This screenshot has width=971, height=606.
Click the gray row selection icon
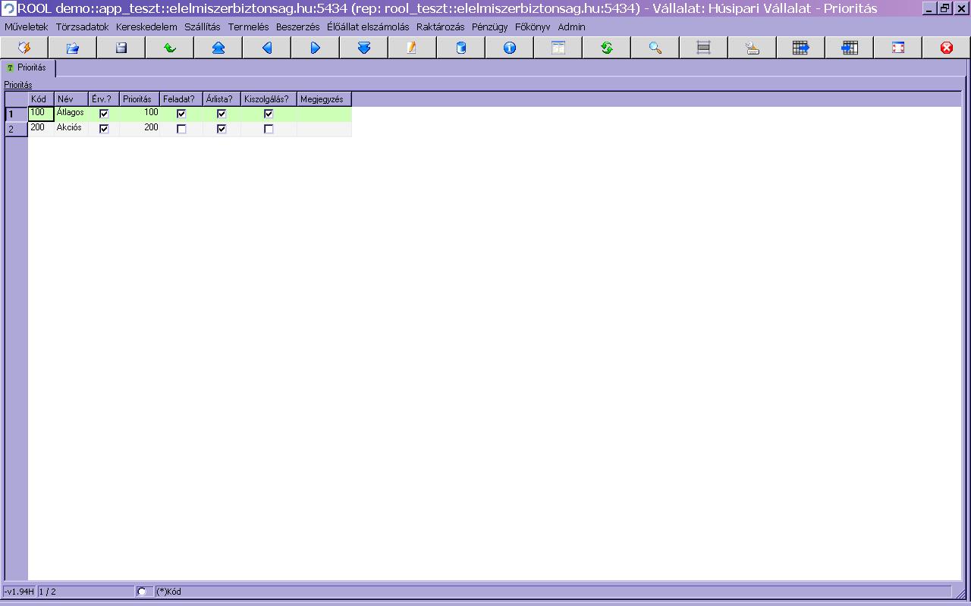click(x=704, y=48)
